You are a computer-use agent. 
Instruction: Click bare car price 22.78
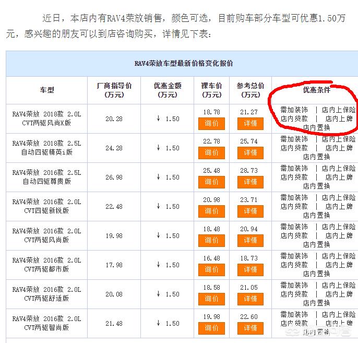click(x=212, y=141)
